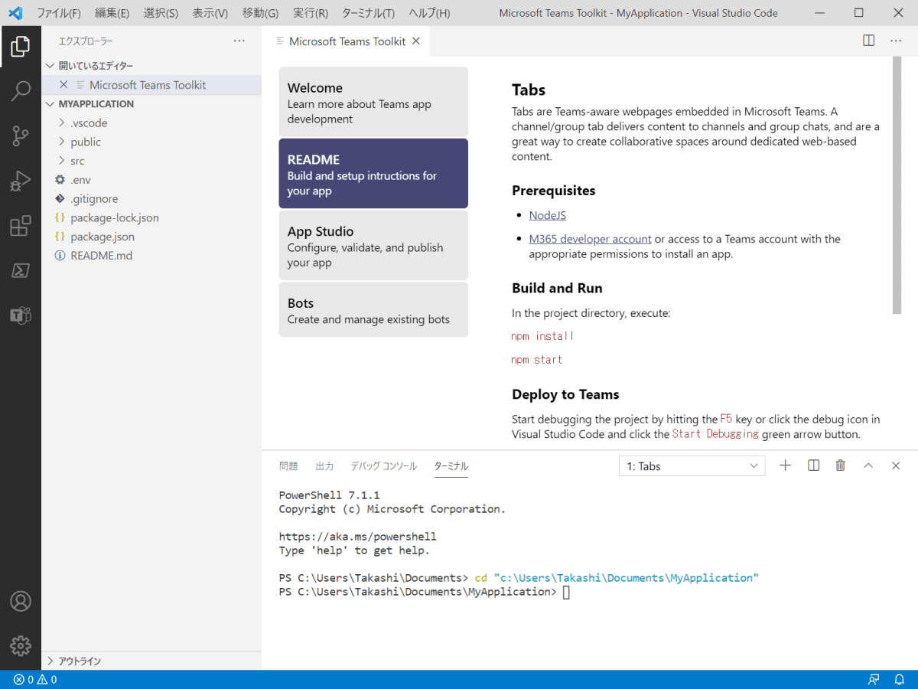The height and width of the screenshot is (689, 918).
Task: Open editor more actions ellipsis
Action: tap(897, 41)
